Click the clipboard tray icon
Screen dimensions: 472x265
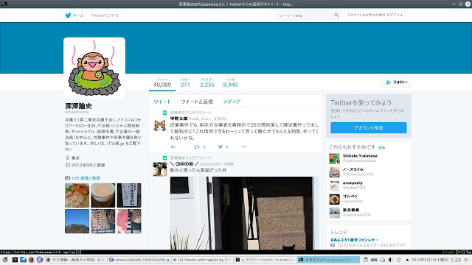366,260
